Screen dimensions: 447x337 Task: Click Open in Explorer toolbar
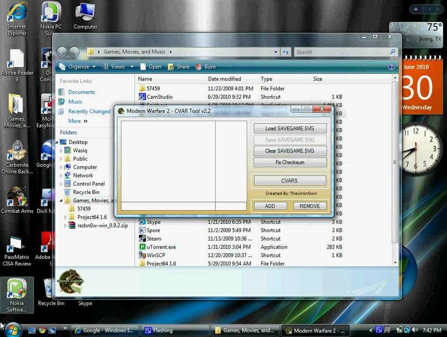[151, 66]
